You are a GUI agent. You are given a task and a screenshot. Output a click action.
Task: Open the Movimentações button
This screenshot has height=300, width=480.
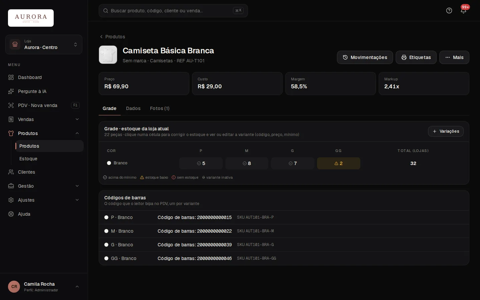pos(365,57)
